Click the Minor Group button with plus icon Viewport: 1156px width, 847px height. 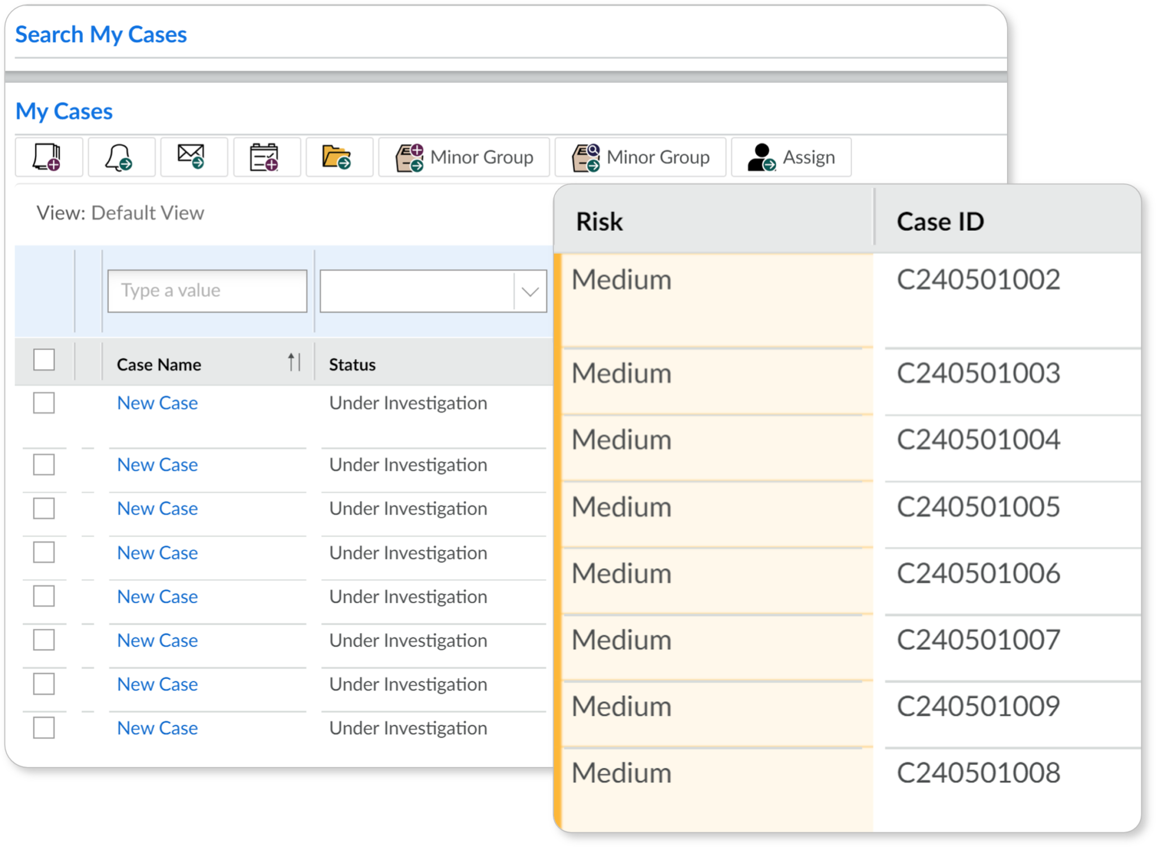tap(463, 157)
